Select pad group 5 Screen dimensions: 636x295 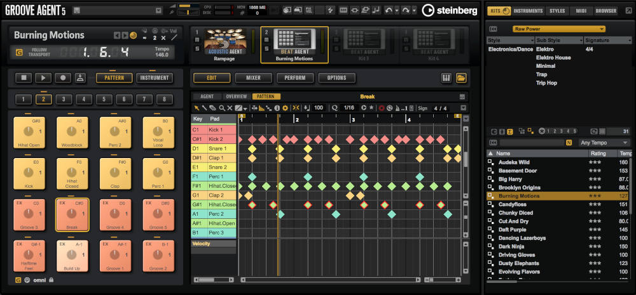tap(104, 99)
